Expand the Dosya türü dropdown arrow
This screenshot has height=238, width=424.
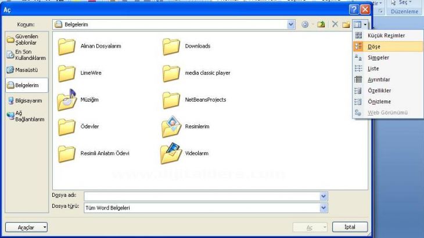pos(324,208)
